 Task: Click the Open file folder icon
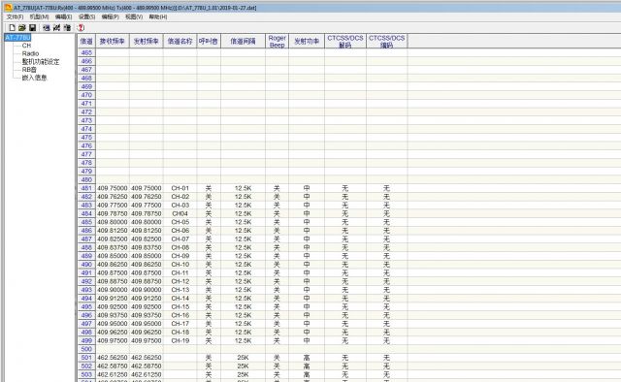tap(22, 27)
